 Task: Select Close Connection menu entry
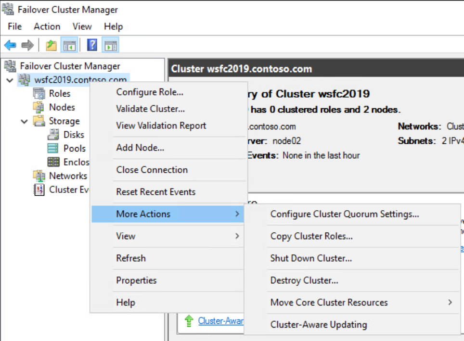tap(168, 170)
